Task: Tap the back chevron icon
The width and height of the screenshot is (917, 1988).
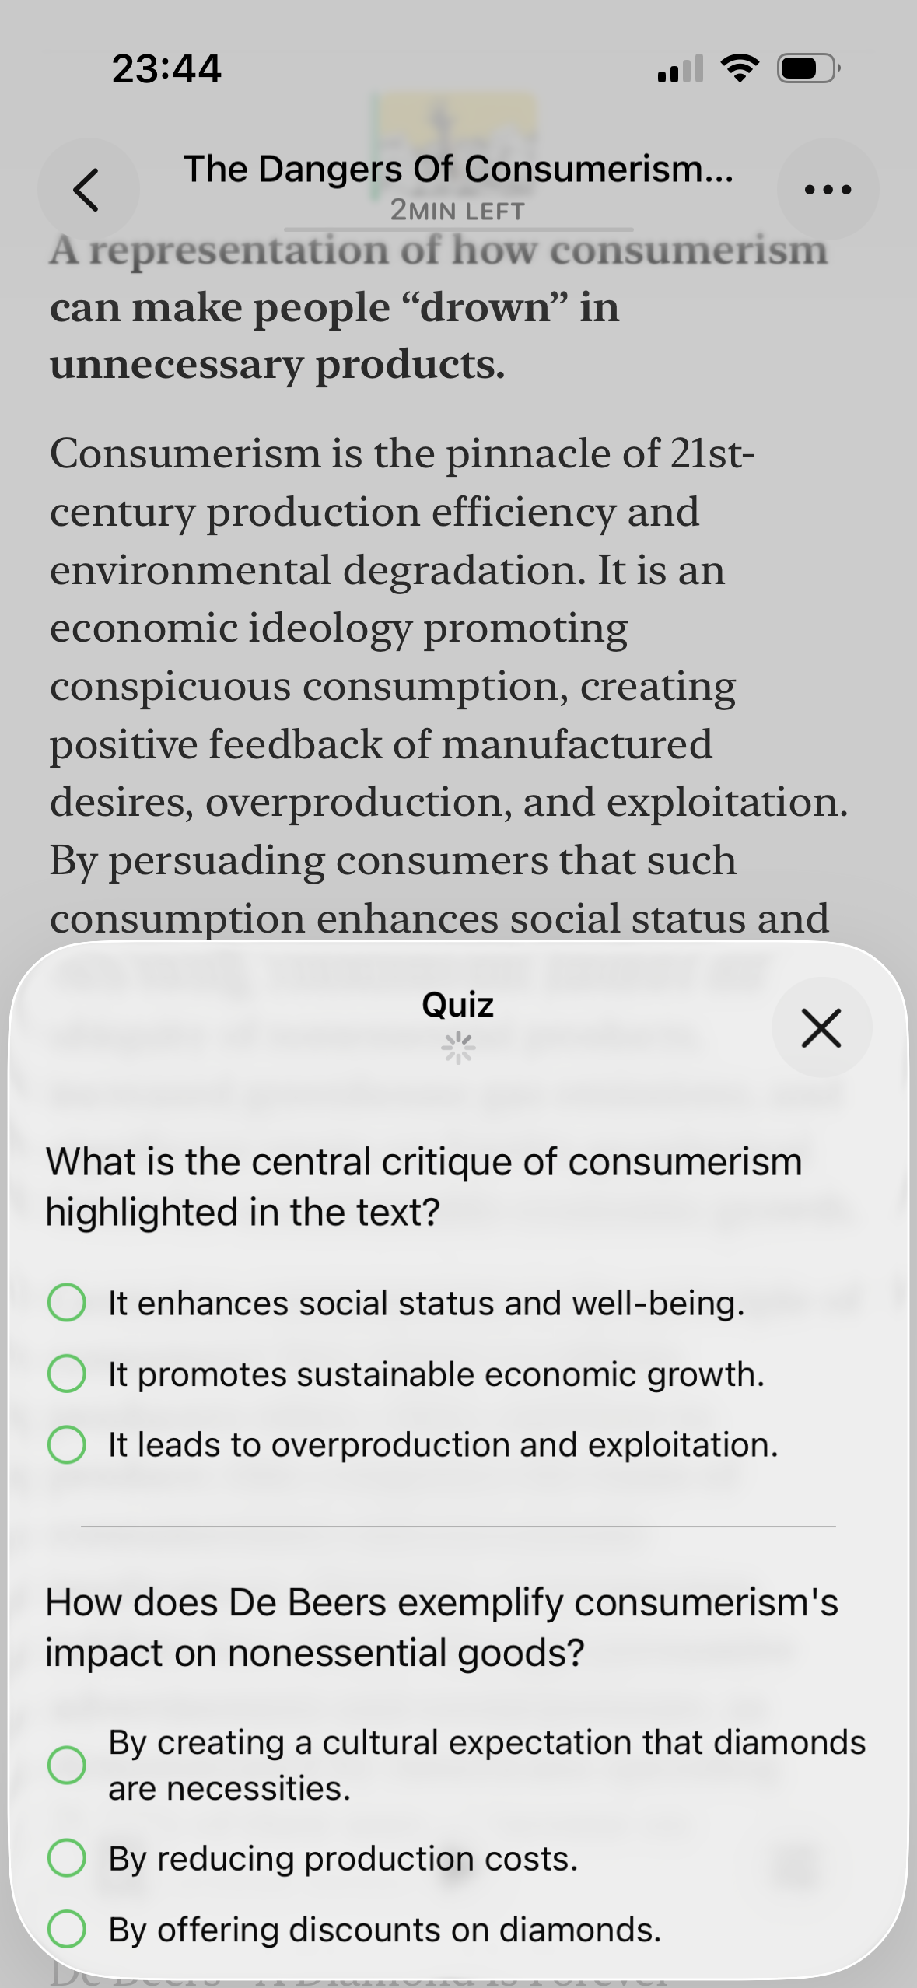Action: (87, 189)
